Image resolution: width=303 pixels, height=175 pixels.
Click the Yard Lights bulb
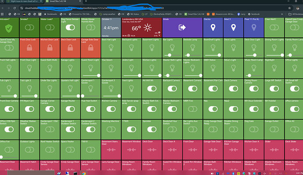pyautogui.click(x=131, y=89)
